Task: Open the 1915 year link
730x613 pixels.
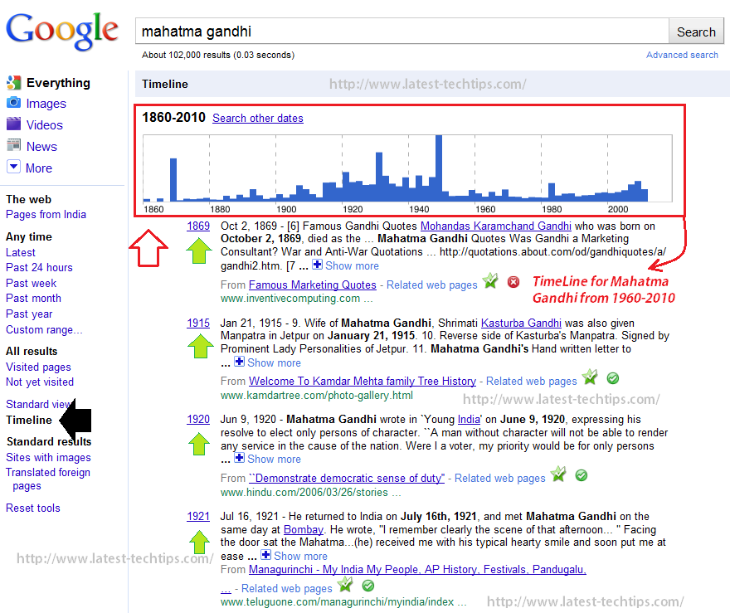Action: (198, 323)
